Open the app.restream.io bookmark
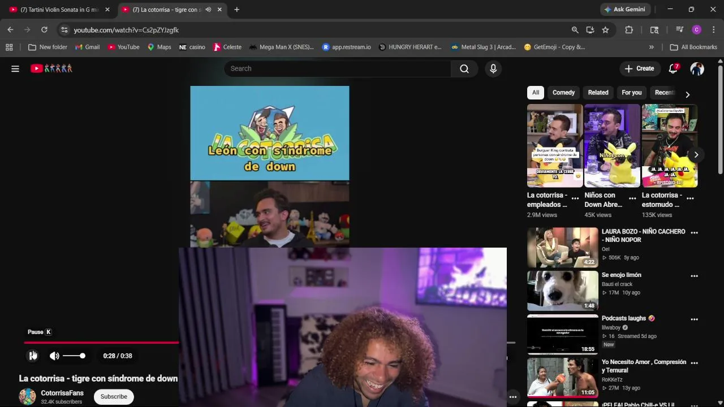The width and height of the screenshot is (724, 407). (x=346, y=47)
